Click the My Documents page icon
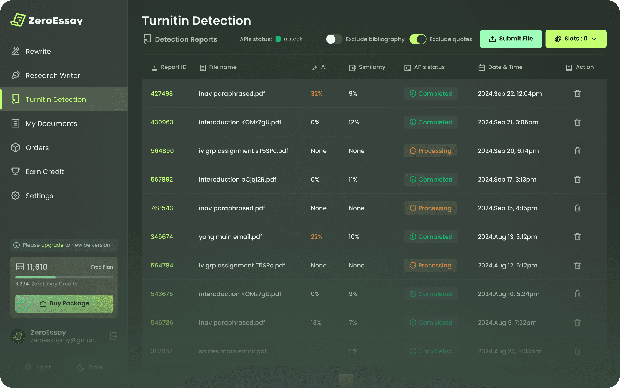 16,123
